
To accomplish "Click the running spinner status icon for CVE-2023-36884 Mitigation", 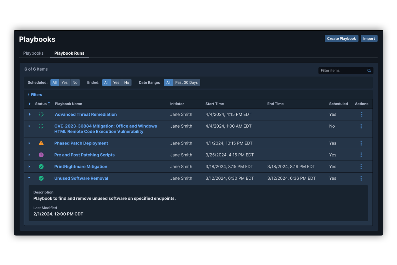I will pyautogui.click(x=41, y=126).
